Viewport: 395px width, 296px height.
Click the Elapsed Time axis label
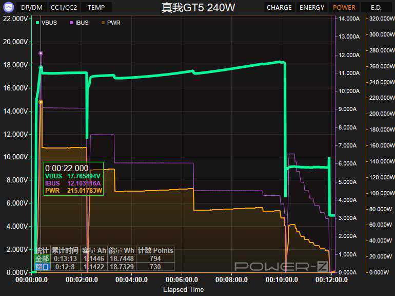coord(183,289)
